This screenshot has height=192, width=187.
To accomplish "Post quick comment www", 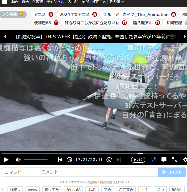I will coord(33,190).
